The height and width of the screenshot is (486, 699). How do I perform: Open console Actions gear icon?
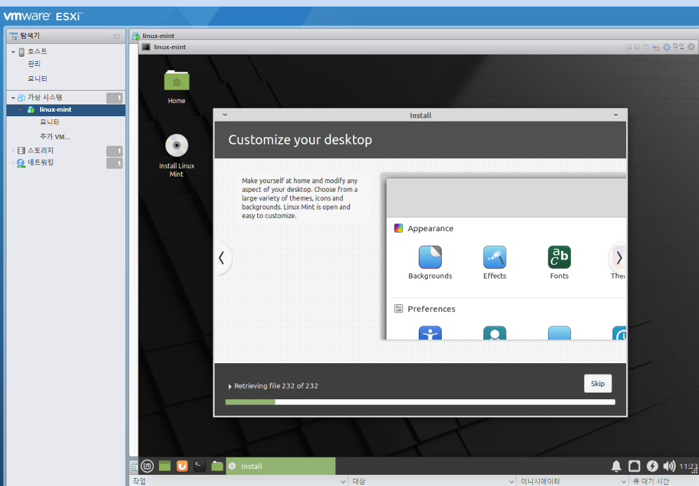tap(666, 47)
